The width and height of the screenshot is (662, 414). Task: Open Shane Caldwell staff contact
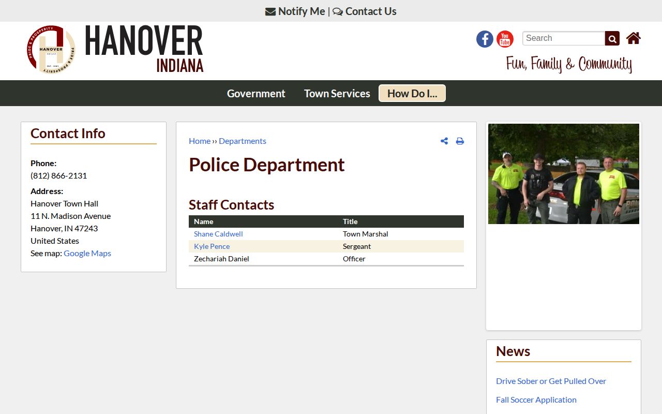tap(218, 234)
